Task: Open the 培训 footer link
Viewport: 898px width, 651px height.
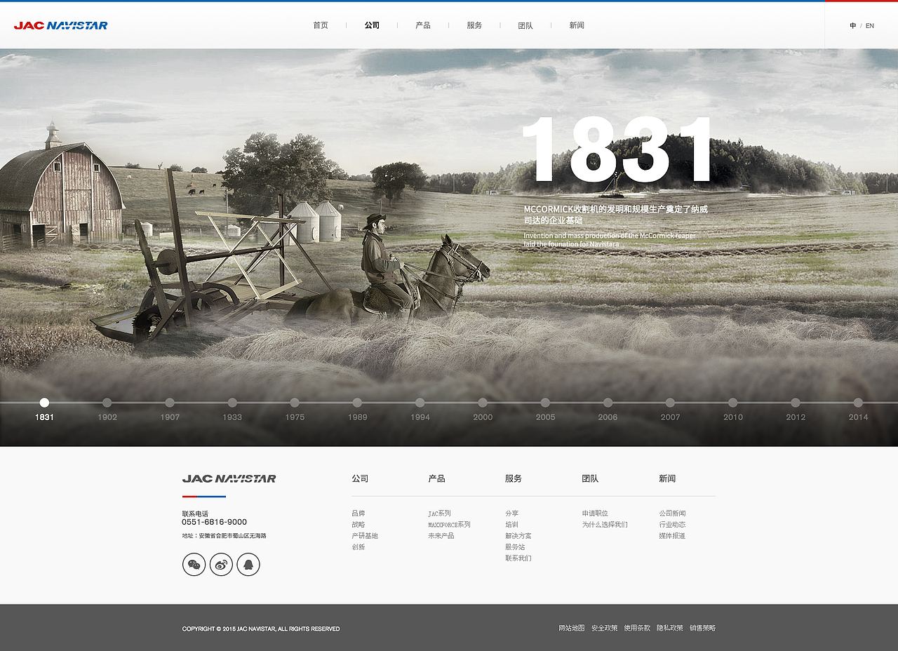Action: [x=512, y=525]
